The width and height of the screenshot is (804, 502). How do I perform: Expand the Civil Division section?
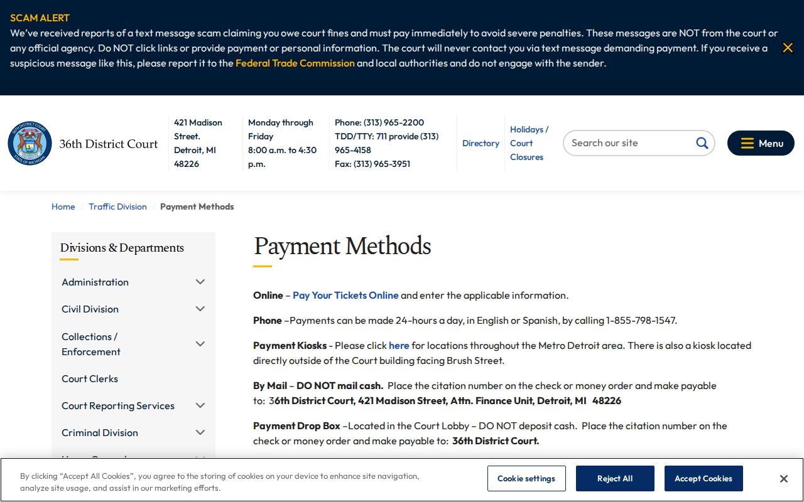coord(200,309)
